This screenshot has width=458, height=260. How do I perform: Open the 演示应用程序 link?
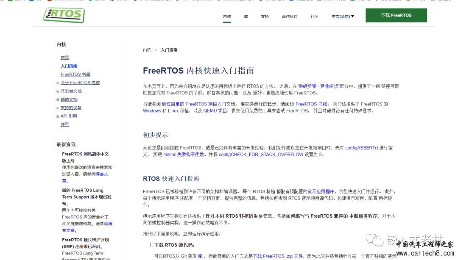321,191
